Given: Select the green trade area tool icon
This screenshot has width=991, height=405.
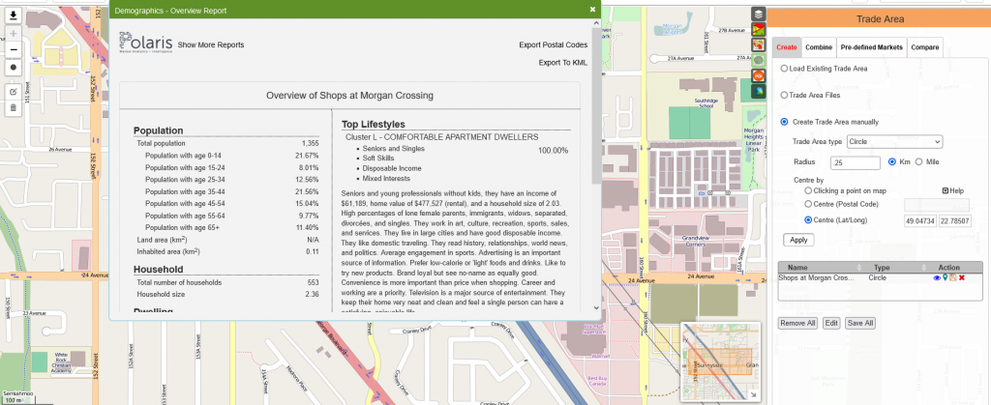Looking at the screenshot, I should (x=759, y=61).
